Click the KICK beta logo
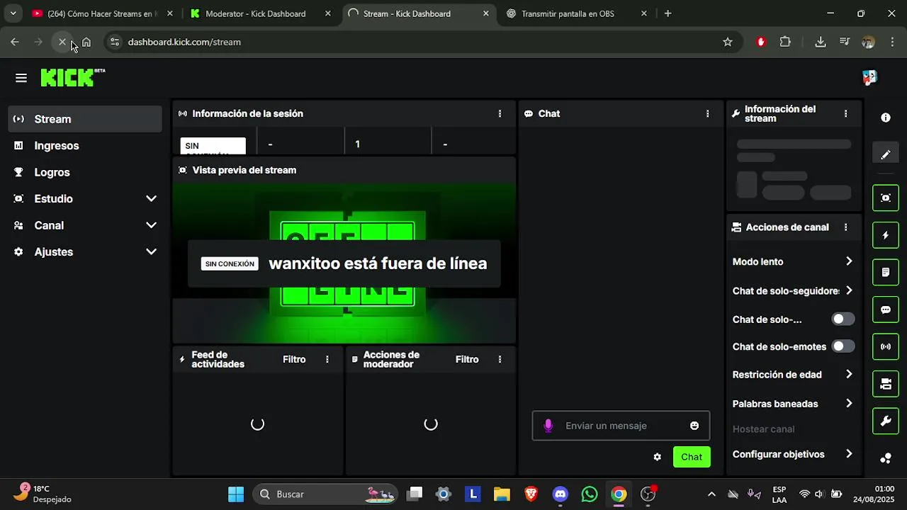The width and height of the screenshot is (907, 510). click(73, 77)
